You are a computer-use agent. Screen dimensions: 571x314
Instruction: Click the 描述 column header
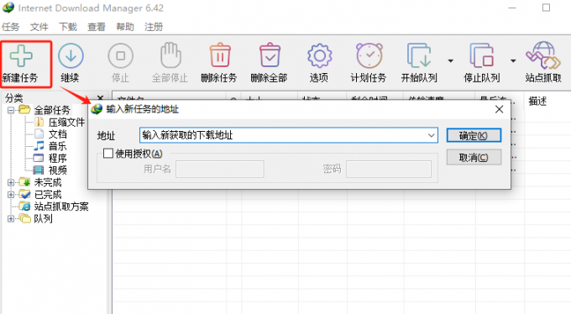pyautogui.click(x=537, y=102)
